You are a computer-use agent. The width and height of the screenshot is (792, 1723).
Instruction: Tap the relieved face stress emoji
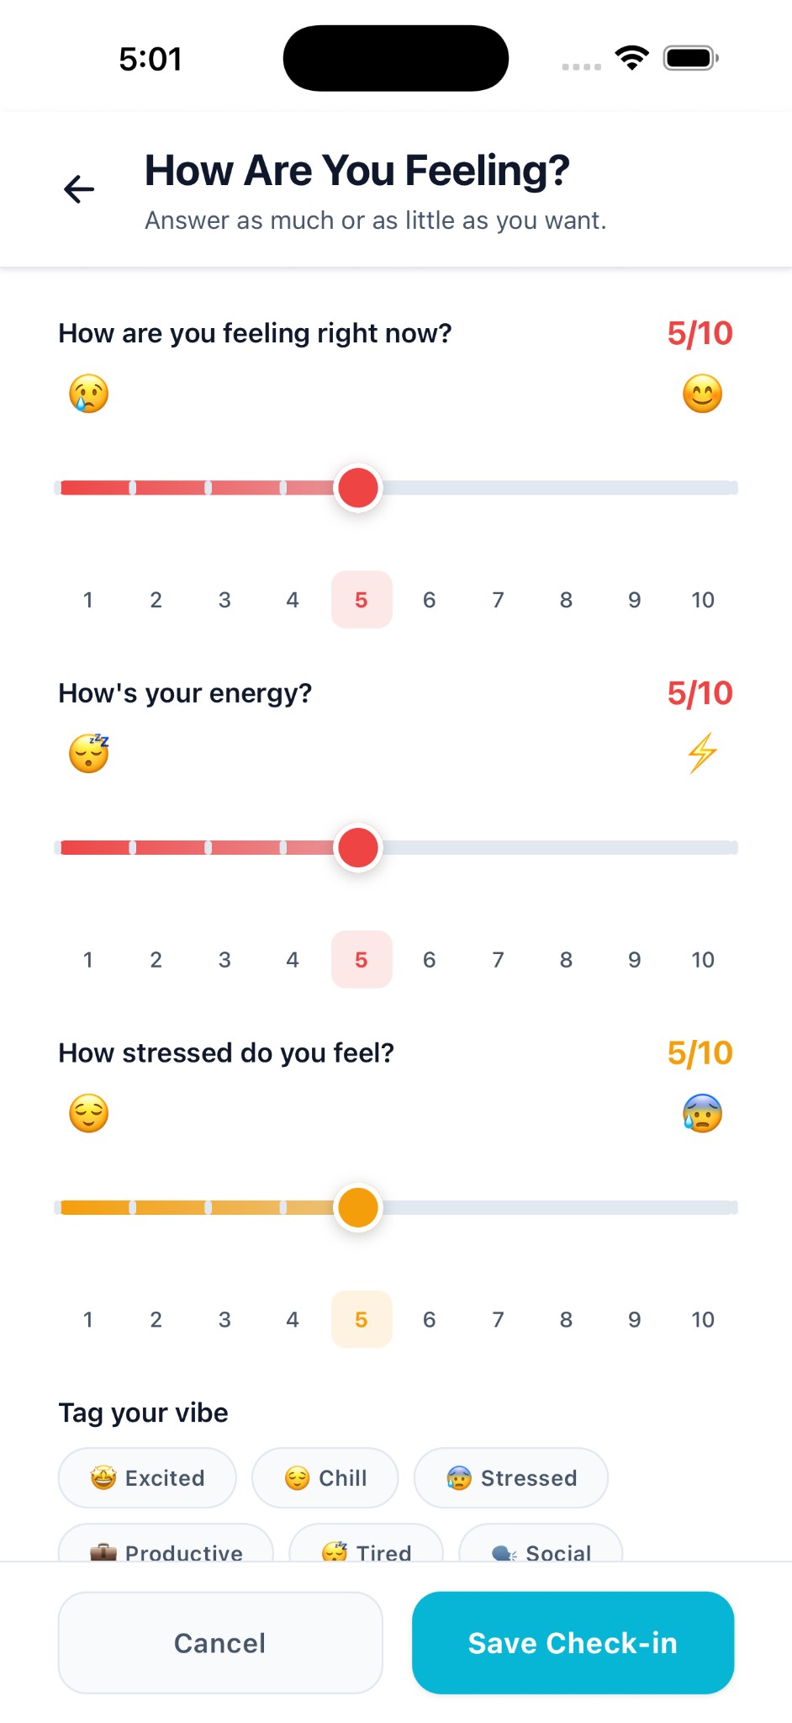click(89, 1113)
